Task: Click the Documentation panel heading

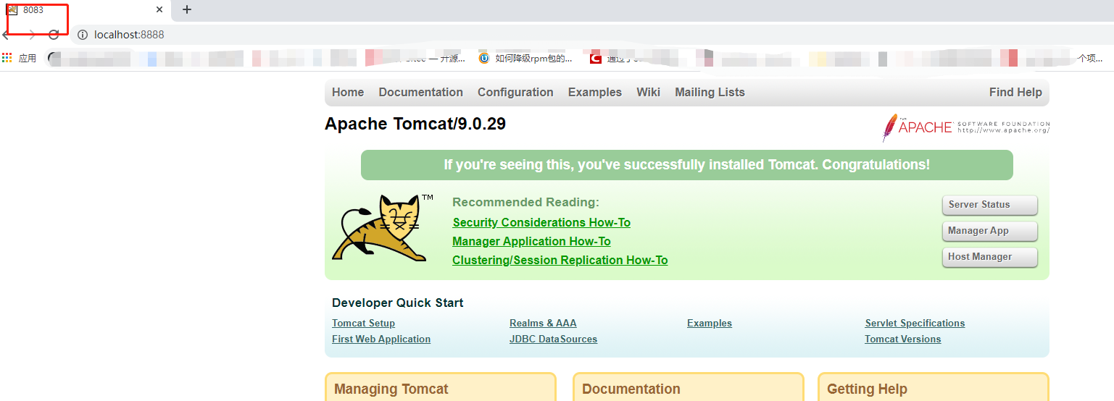Action: click(x=631, y=389)
